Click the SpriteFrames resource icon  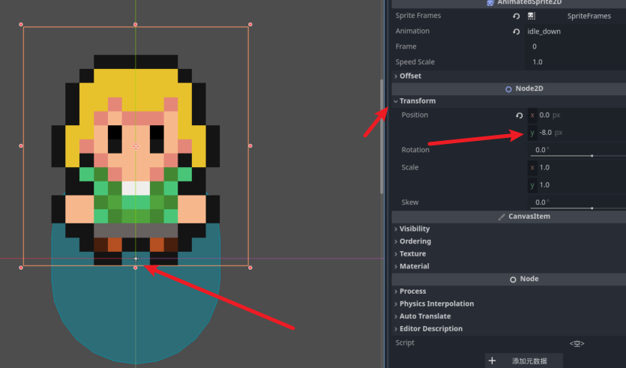pos(532,16)
